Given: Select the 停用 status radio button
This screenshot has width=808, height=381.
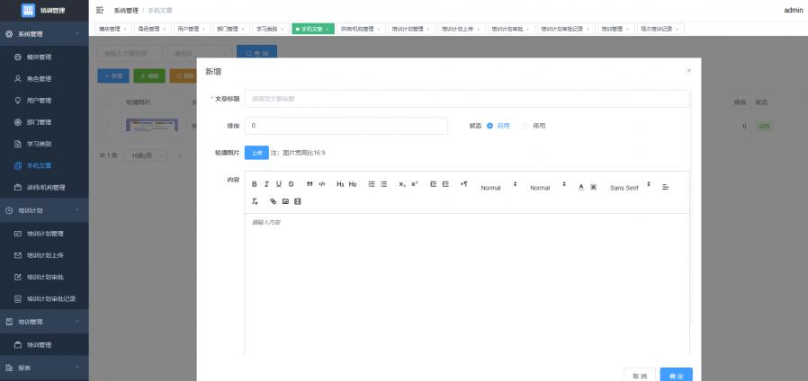Looking at the screenshot, I should tap(526, 126).
